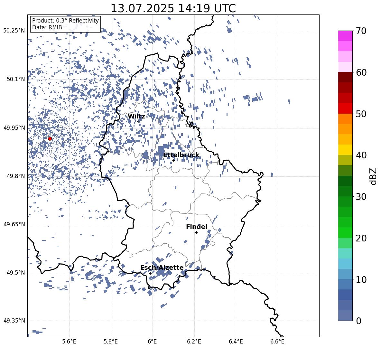This screenshot has width=381, height=348.
Task: Click the 6.6°E longitude label
Action: 277,342
